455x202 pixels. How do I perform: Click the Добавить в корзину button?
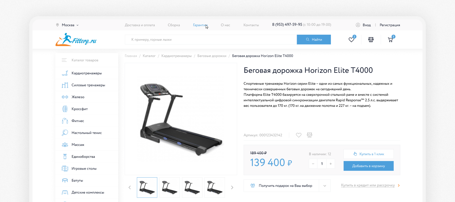pos(369,166)
